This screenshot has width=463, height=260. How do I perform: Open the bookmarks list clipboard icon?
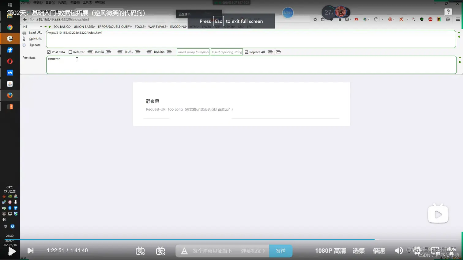point(322,19)
